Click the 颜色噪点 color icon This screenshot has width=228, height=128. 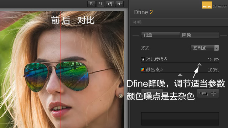pos(143,69)
